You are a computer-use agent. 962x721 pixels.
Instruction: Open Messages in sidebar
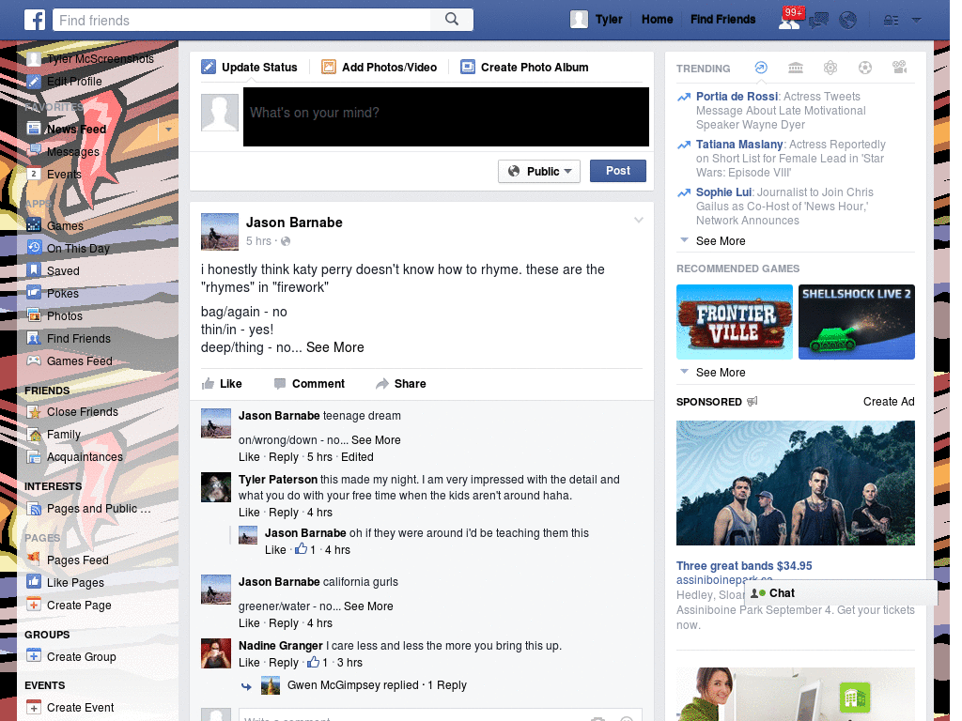tap(73, 151)
